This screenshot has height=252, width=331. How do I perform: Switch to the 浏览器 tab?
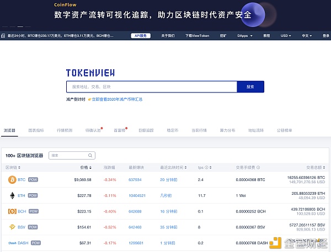[9, 130]
